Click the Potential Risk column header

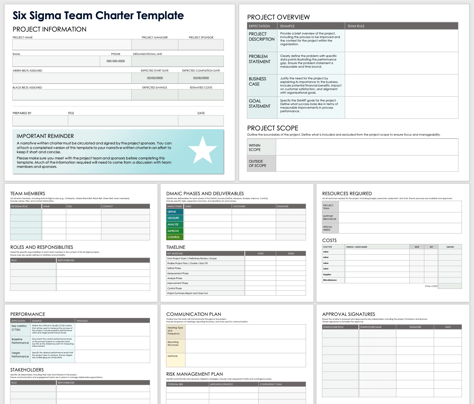click(x=187, y=384)
